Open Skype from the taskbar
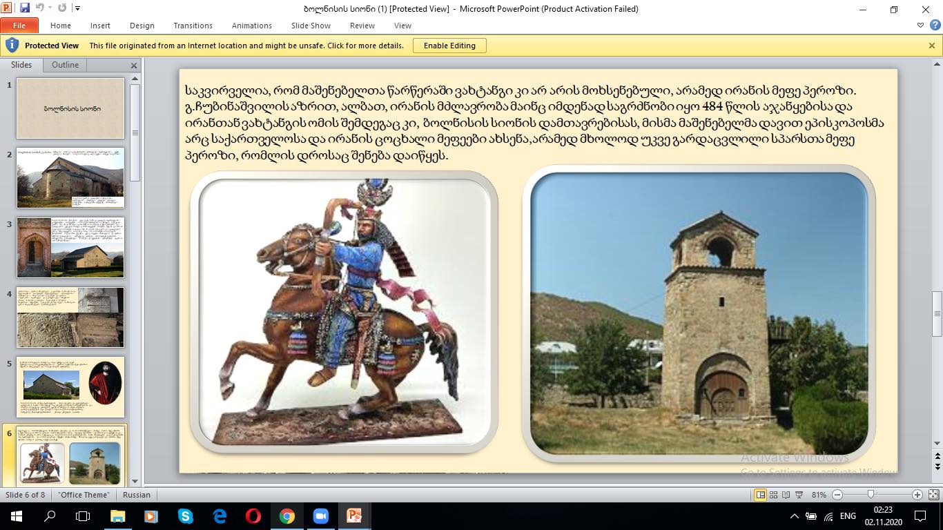Screen dimensions: 943x530 (186, 516)
